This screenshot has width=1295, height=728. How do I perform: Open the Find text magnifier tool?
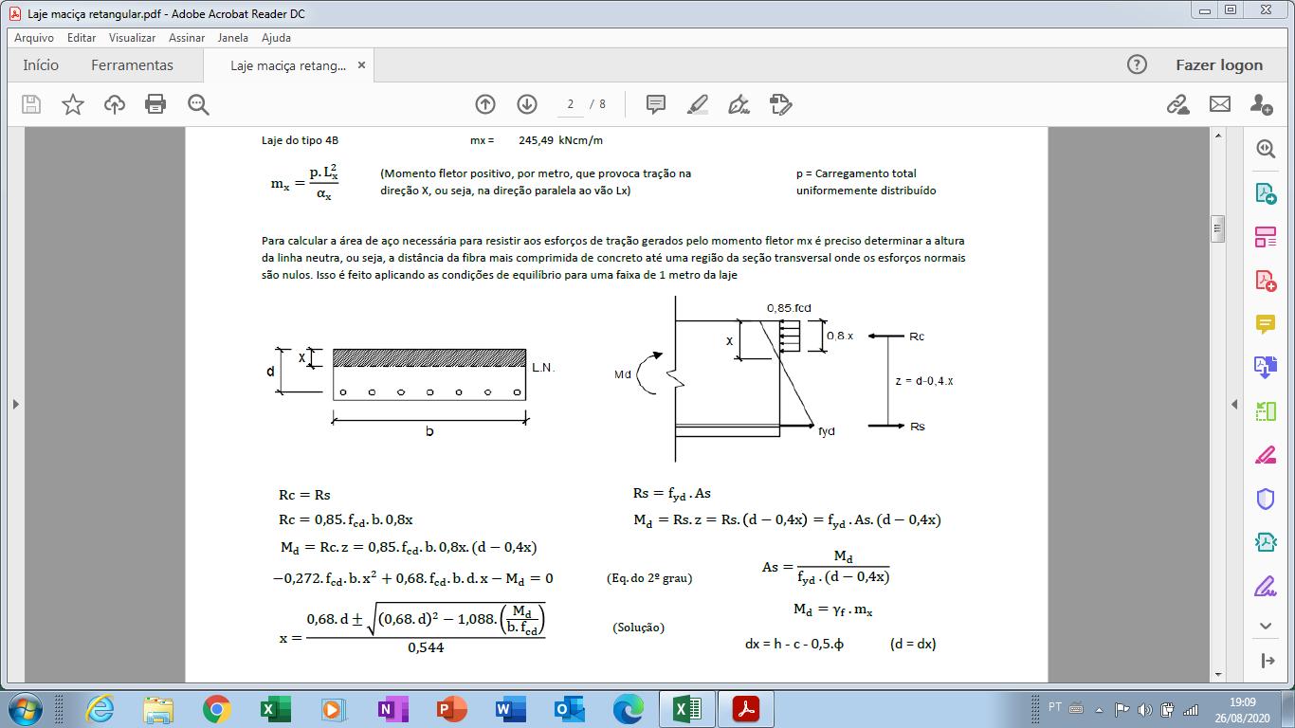[x=198, y=104]
